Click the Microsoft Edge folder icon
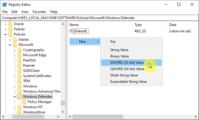Screen dimensions: 199x120 pos(19,55)
